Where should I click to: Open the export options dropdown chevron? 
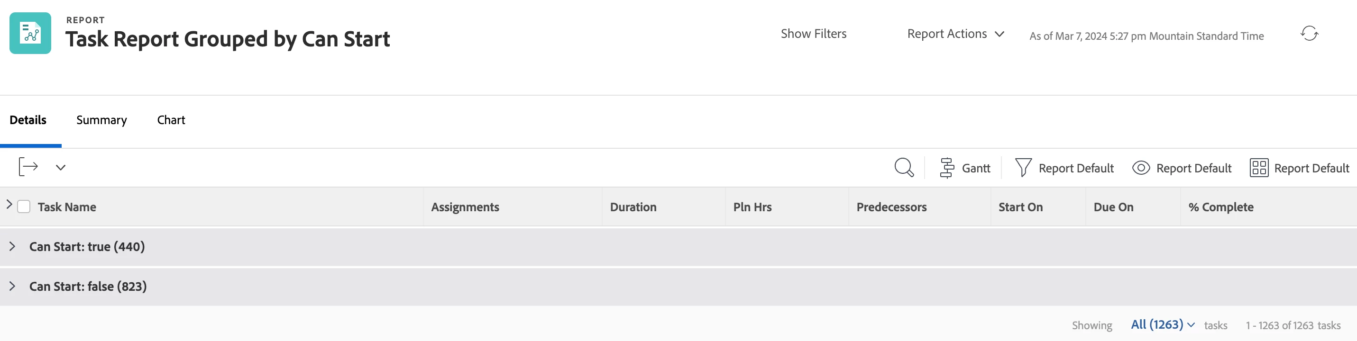pyautogui.click(x=61, y=167)
